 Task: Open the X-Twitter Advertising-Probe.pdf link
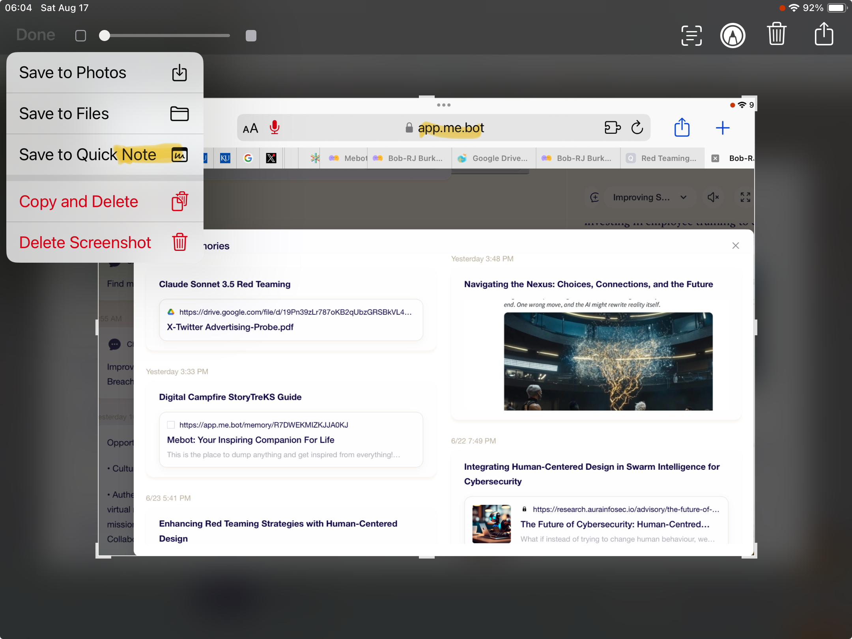[x=230, y=327]
